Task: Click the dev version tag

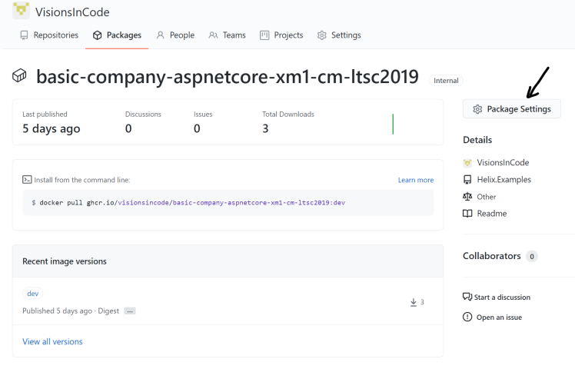Action: [x=33, y=294]
